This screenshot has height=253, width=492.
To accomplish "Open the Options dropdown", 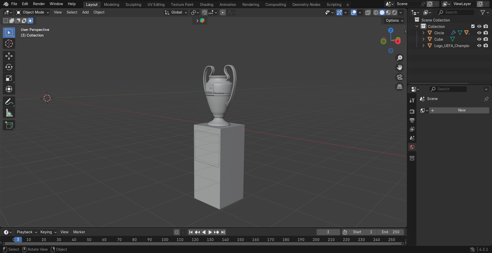I will pyautogui.click(x=395, y=20).
